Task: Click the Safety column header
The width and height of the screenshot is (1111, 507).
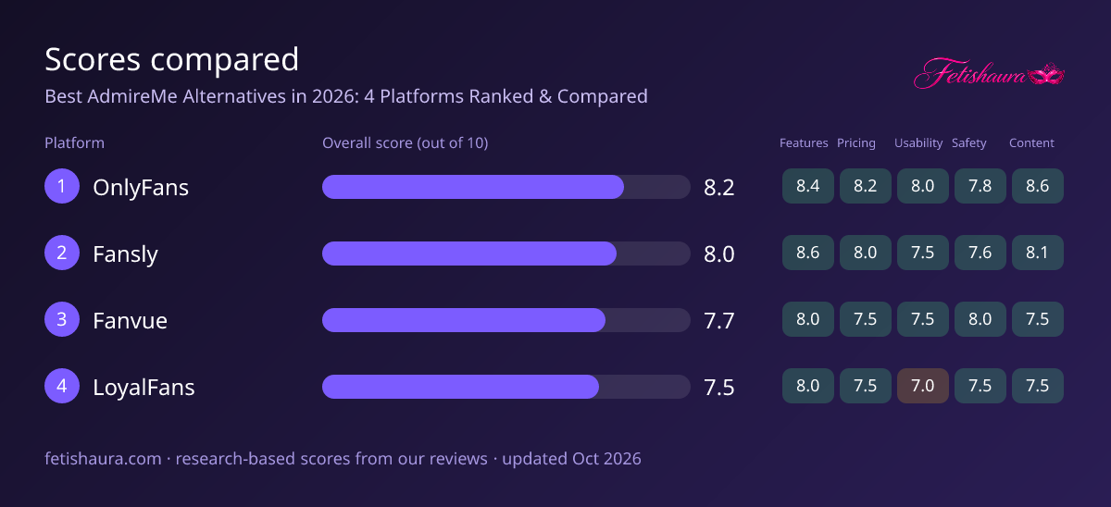Action: (x=969, y=143)
